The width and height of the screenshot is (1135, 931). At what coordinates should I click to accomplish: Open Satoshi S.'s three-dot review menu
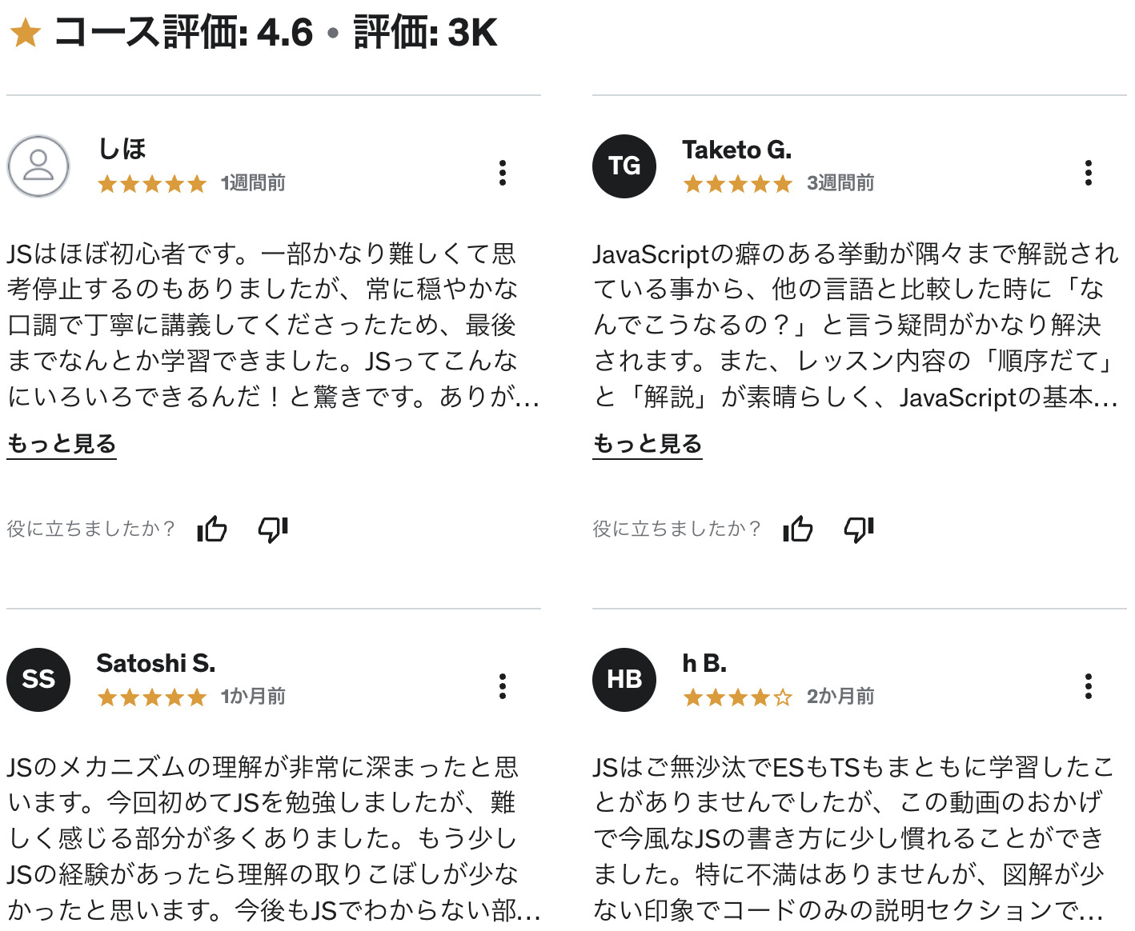pos(503,685)
